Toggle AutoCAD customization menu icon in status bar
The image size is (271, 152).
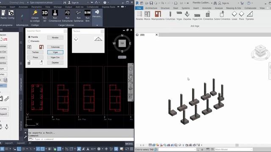point(132,149)
